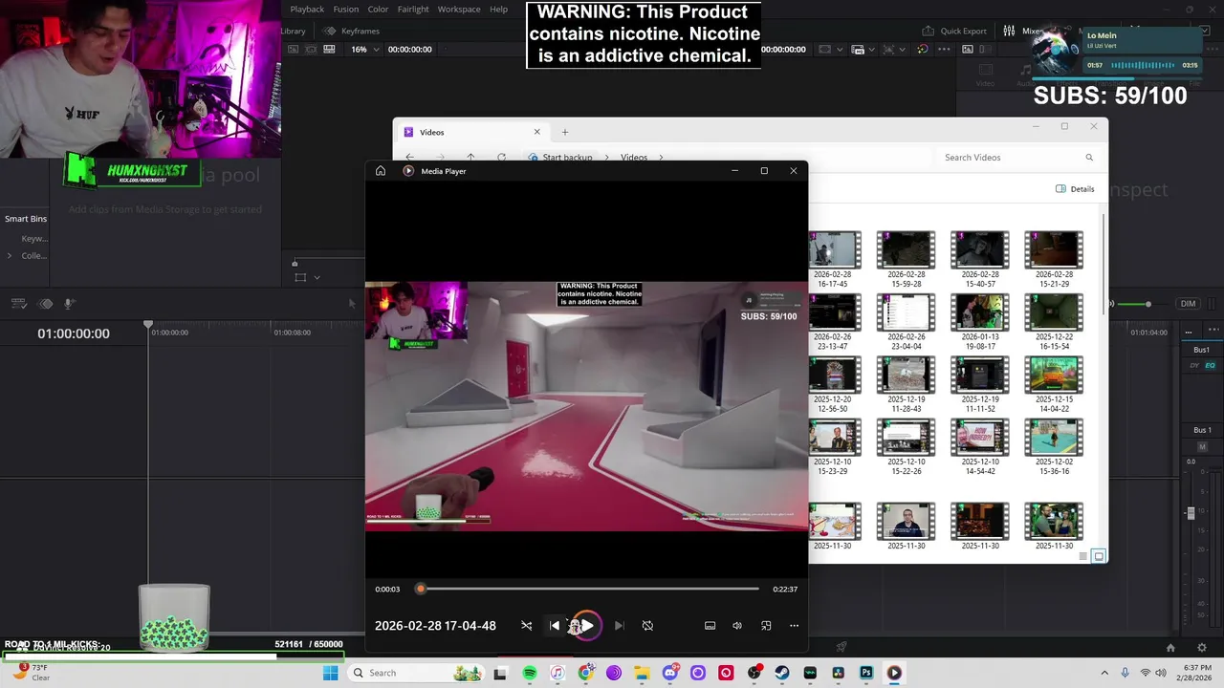Open the Workspace menu in DaVinci Resolve
The image size is (1224, 688).
click(459, 9)
